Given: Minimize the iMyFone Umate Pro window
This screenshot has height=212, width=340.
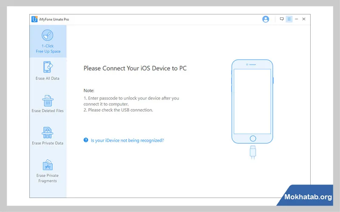Looking at the screenshot, I should [296, 19].
